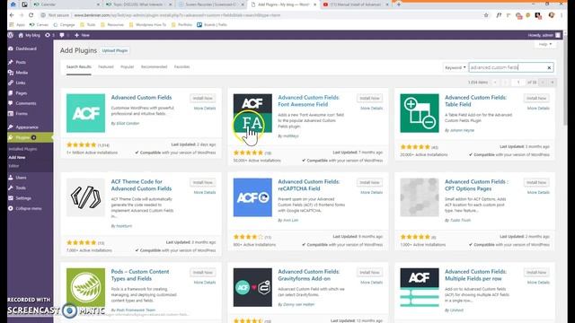The height and width of the screenshot is (323, 575).
Task: Install ACF Table Field plugin
Action: coord(536,98)
